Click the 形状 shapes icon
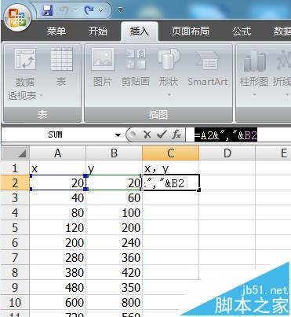Viewport: 291px width, 317px height. (x=169, y=59)
